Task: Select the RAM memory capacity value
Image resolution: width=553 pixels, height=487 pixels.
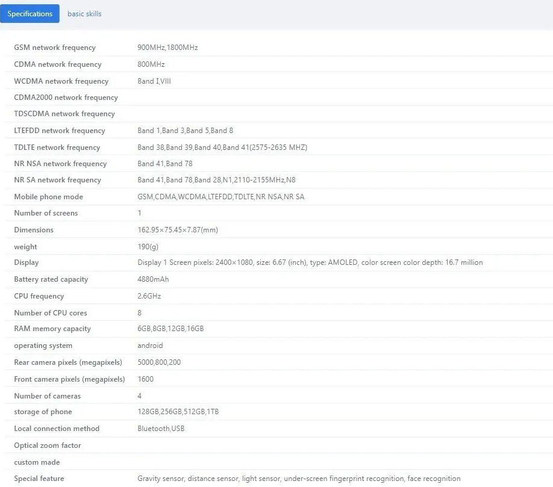Action: (170, 329)
